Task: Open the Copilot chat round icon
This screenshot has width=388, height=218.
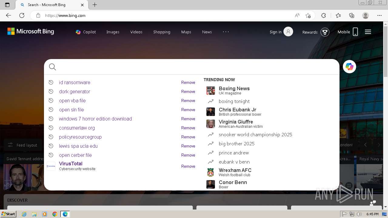Action: pos(350,67)
